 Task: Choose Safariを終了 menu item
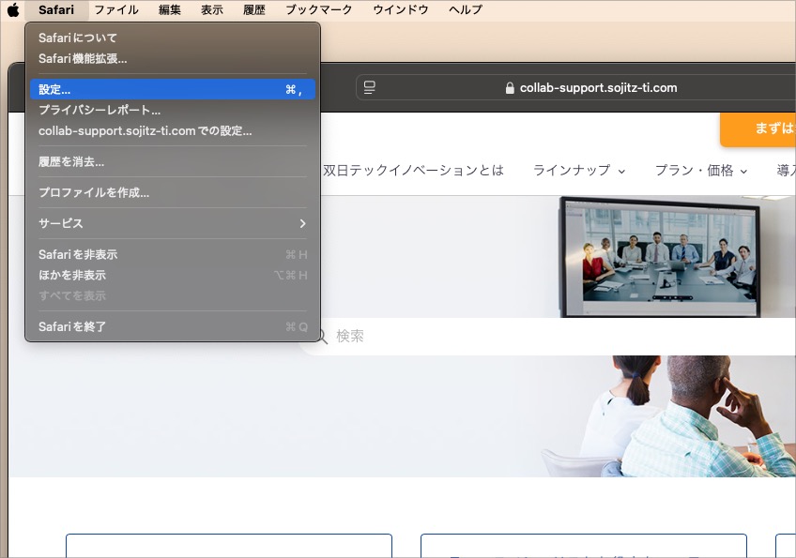coord(173,326)
